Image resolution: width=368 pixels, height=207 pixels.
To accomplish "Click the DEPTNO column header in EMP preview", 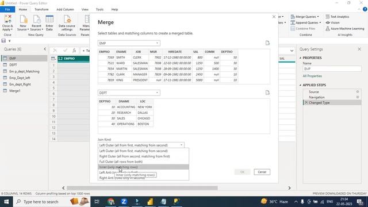I will [229, 52].
